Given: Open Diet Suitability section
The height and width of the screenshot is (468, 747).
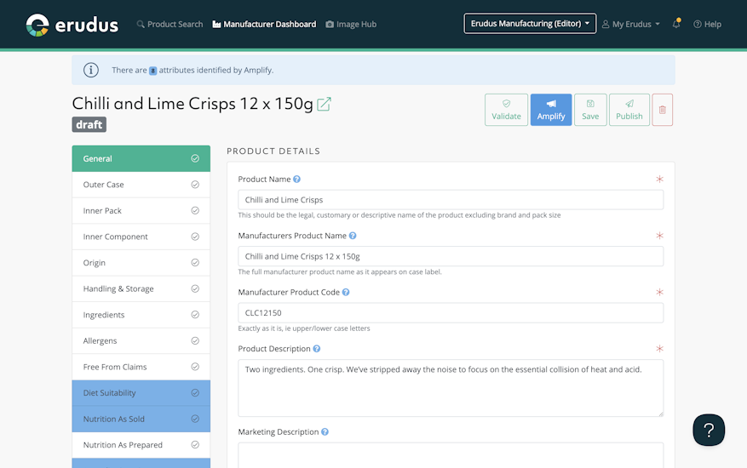Looking at the screenshot, I should (x=141, y=393).
